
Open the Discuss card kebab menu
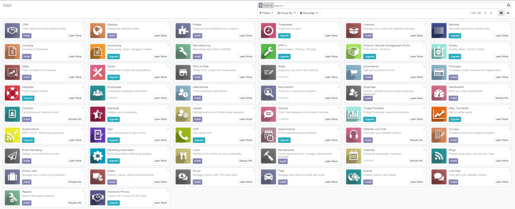(339, 108)
